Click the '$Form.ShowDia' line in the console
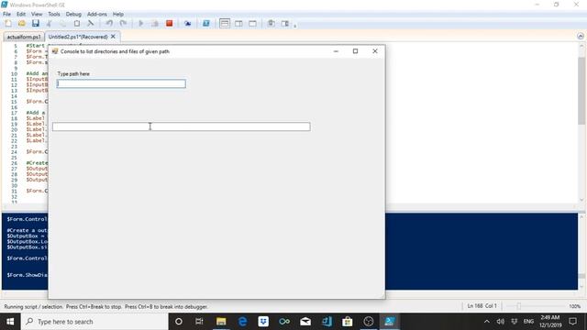Viewport: 587px width, 330px height. pyautogui.click(x=27, y=275)
